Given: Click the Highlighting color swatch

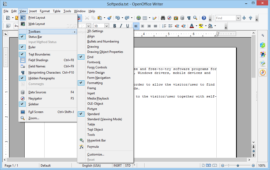Looking at the screenshot, I should [201, 26].
